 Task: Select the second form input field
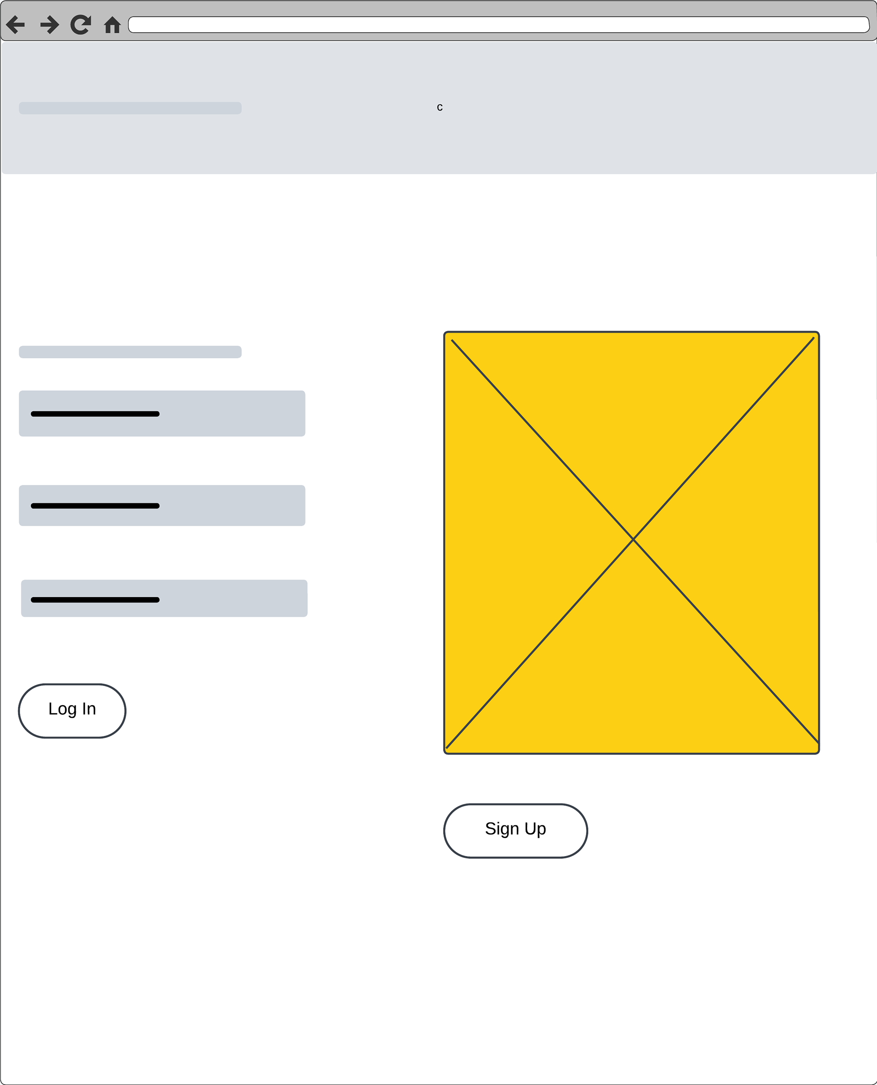click(x=162, y=505)
